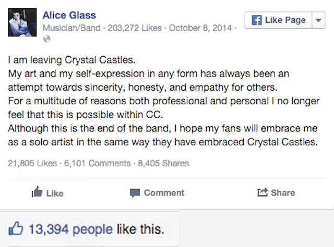The height and width of the screenshot is (247, 334).
Task: Click the October 8, 2014 timestamp
Action: point(201,28)
